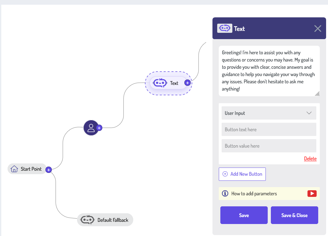Click Add New Button
Viewport: 328px width, 236px height.
coord(242,174)
